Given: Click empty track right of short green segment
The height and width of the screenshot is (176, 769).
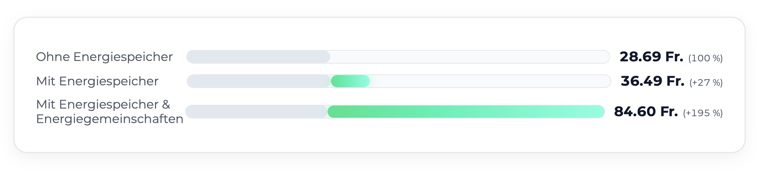Looking at the screenshot, I should (x=489, y=81).
